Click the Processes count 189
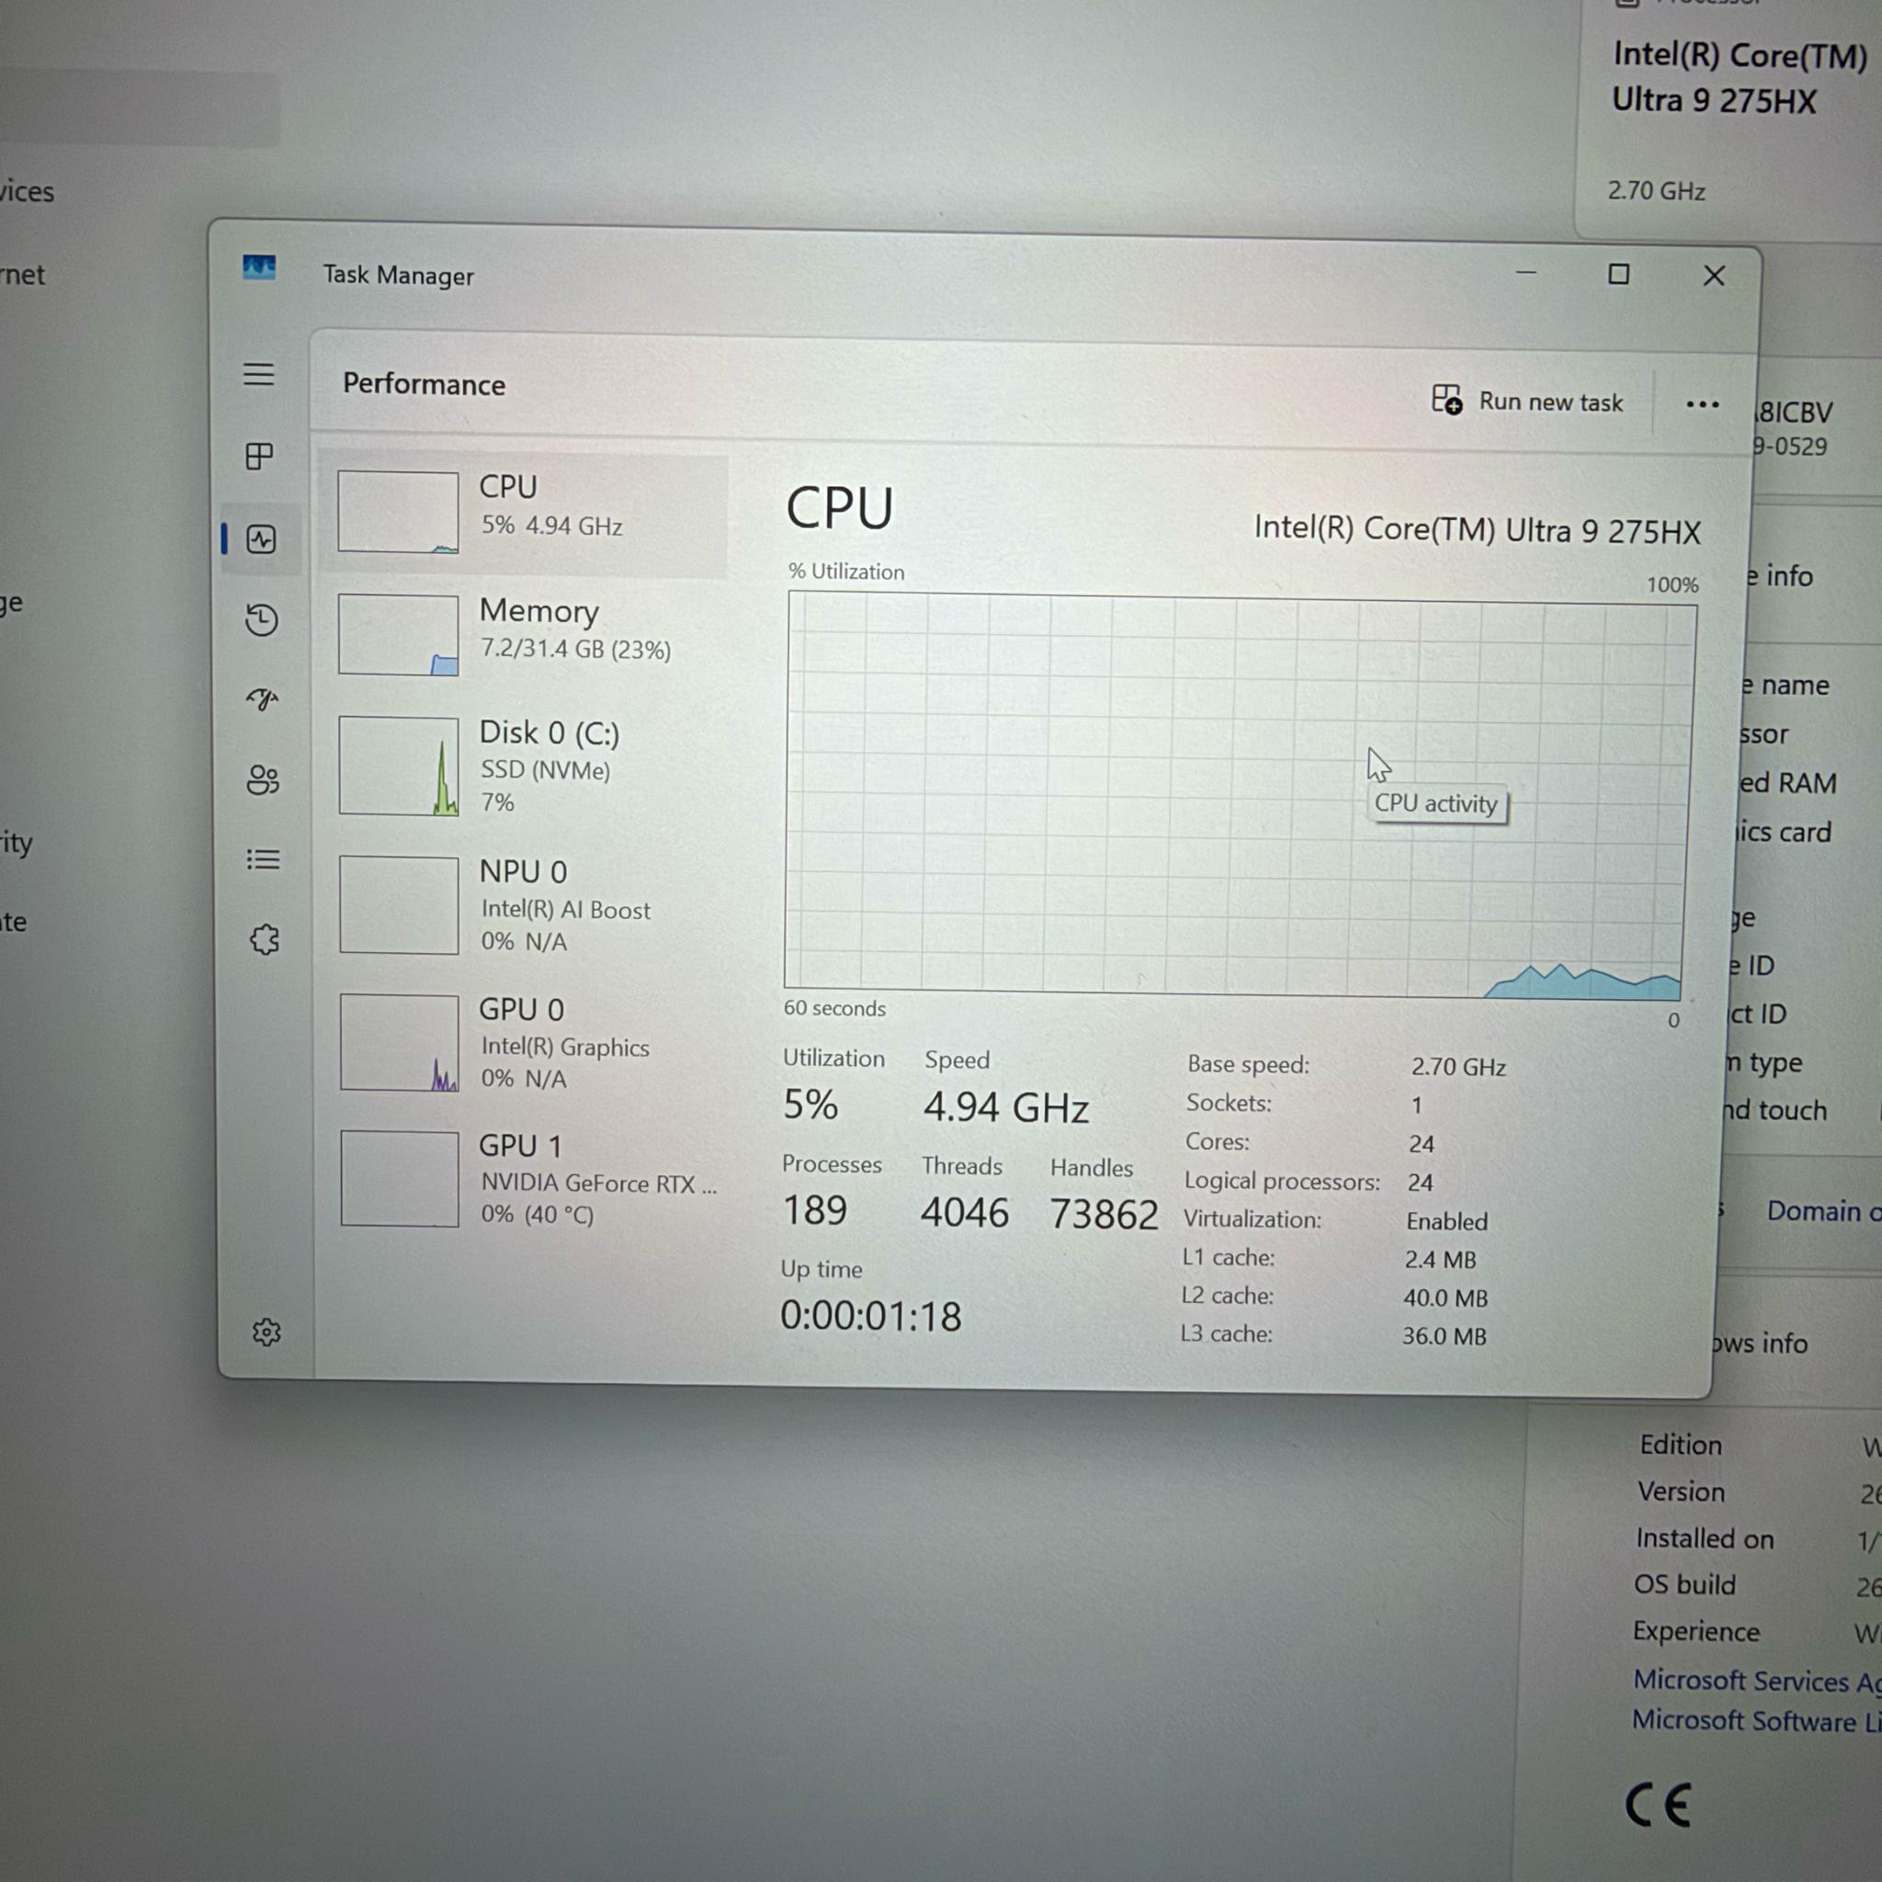The height and width of the screenshot is (1882, 1882). [x=814, y=1210]
